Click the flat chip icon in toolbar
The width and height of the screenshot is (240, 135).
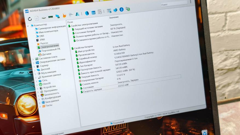pos(44,18)
